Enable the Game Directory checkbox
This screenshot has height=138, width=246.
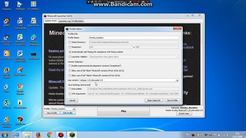(70, 42)
